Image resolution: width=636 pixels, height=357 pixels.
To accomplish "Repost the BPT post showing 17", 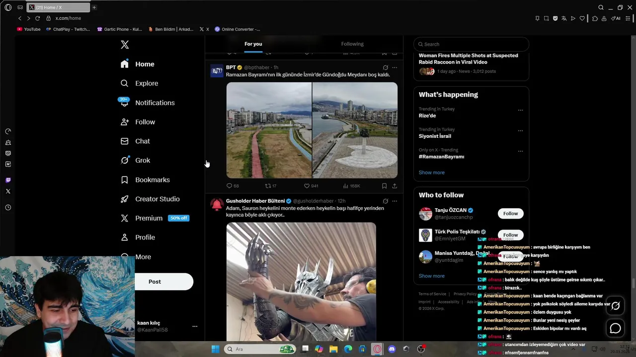I will tap(271, 186).
